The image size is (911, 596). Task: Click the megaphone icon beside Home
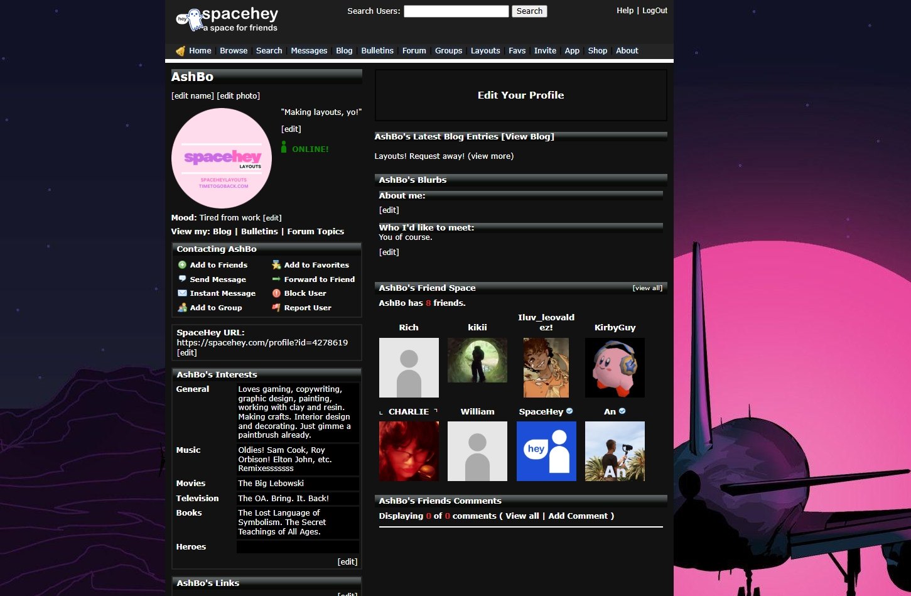point(180,50)
